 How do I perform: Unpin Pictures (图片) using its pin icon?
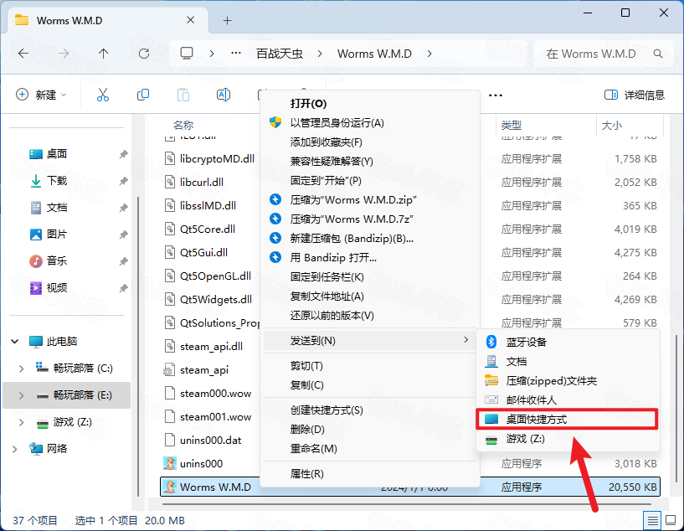point(123,235)
